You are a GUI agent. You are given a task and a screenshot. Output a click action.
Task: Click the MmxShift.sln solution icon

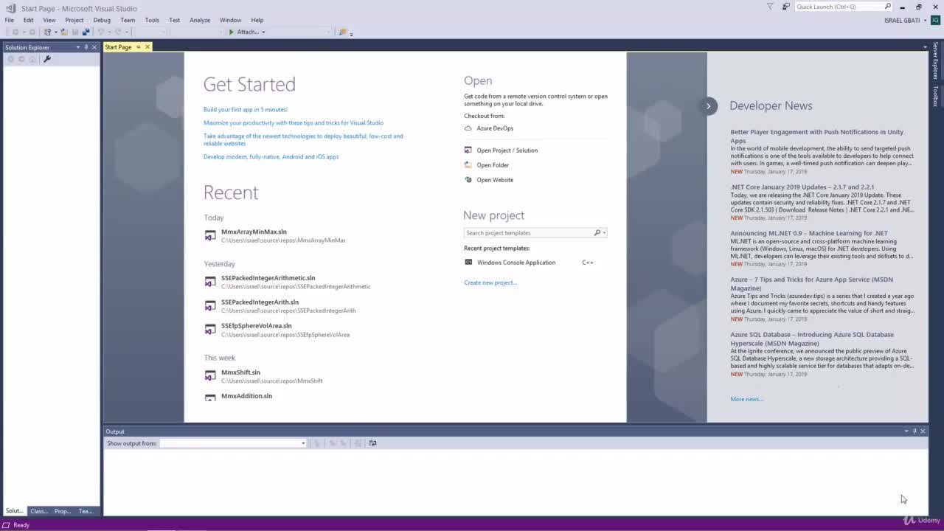point(210,376)
